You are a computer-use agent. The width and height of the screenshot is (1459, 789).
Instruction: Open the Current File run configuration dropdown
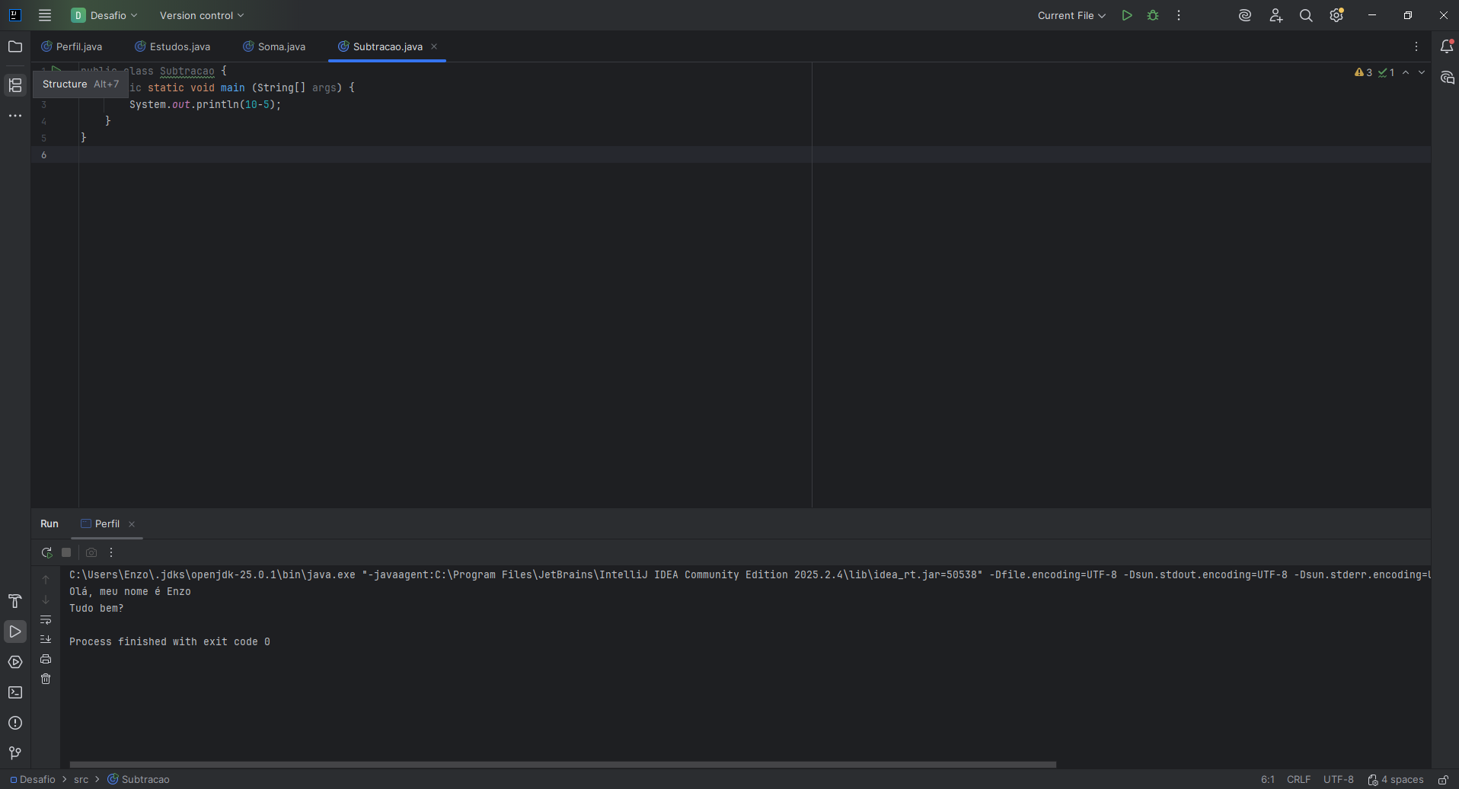click(x=1071, y=15)
